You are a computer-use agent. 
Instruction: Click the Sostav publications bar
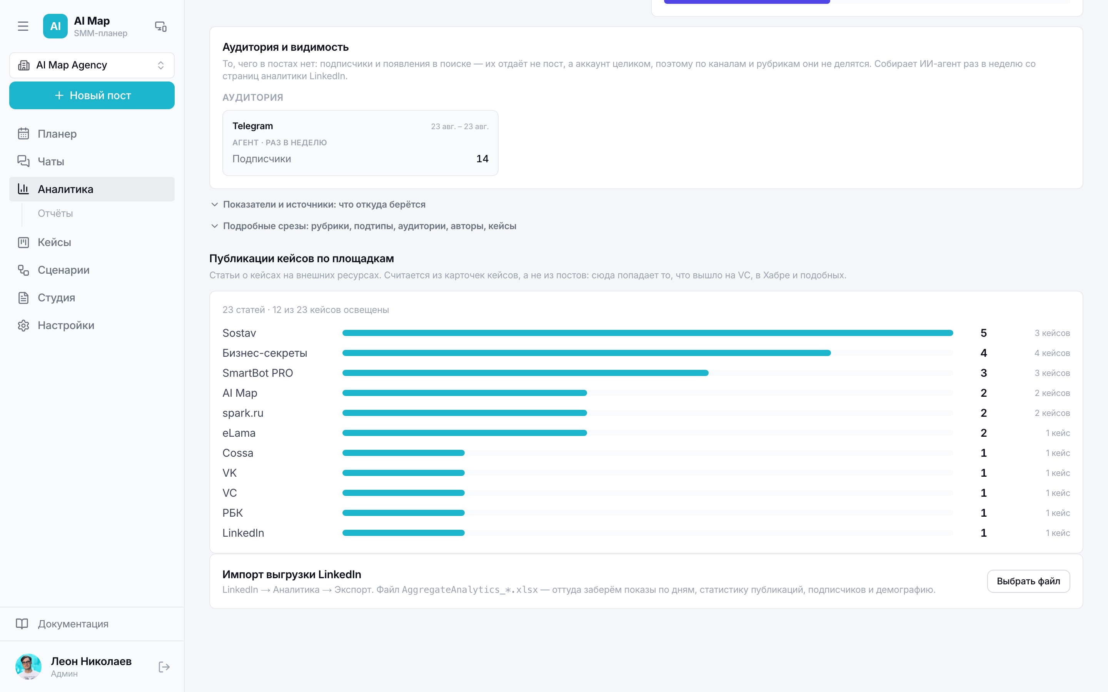[647, 333]
